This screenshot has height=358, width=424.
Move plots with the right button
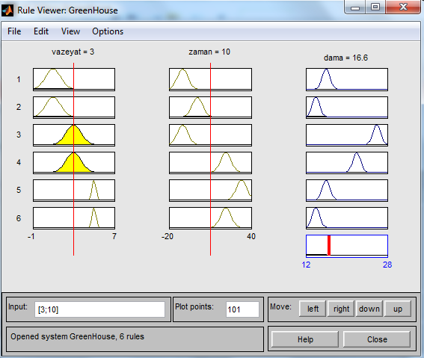click(341, 309)
